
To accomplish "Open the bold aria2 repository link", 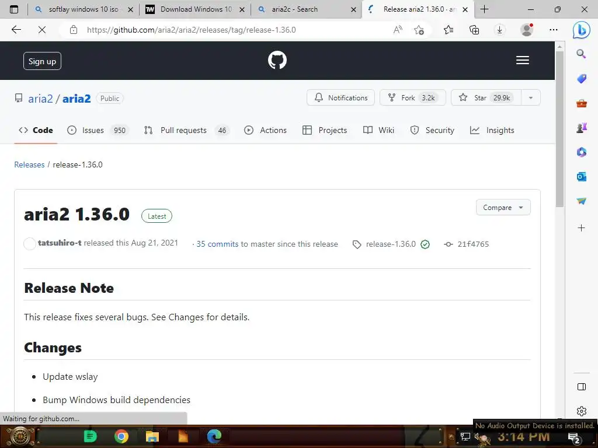I will (x=77, y=99).
